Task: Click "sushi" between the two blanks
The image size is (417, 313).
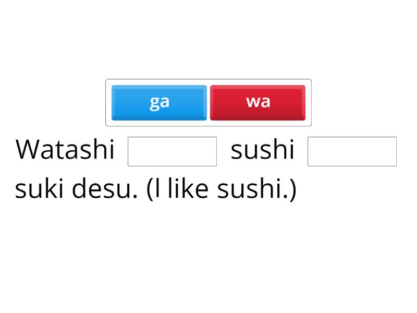Action: 262,150
